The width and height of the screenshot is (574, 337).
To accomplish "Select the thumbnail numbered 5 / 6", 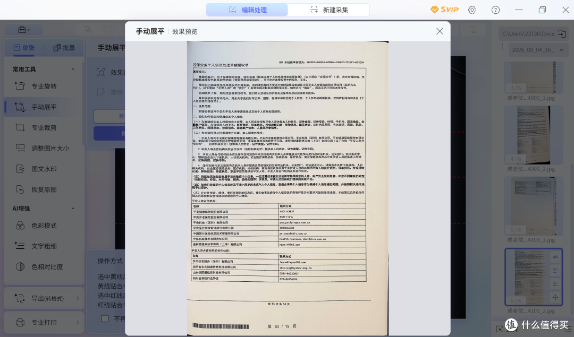I will (534, 206).
